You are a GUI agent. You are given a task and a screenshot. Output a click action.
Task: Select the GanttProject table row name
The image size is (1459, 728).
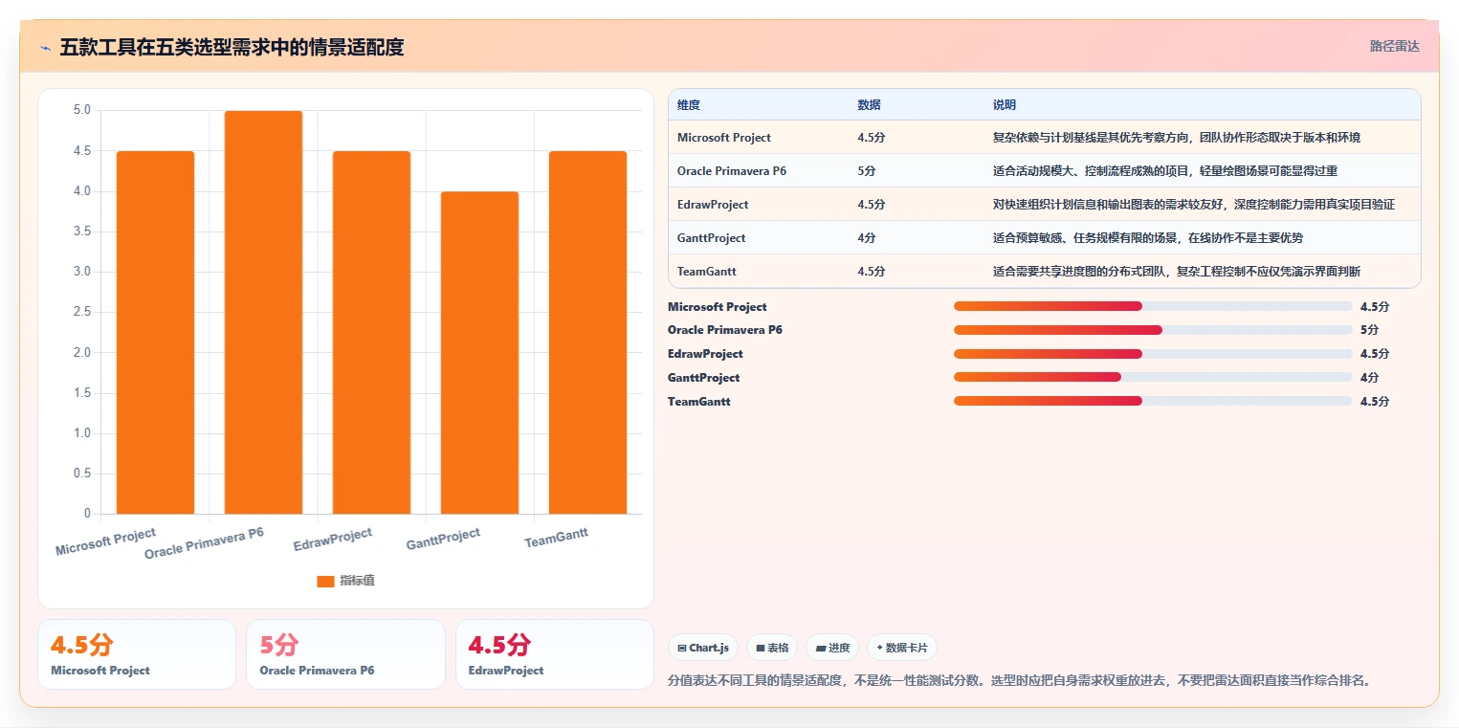point(712,238)
